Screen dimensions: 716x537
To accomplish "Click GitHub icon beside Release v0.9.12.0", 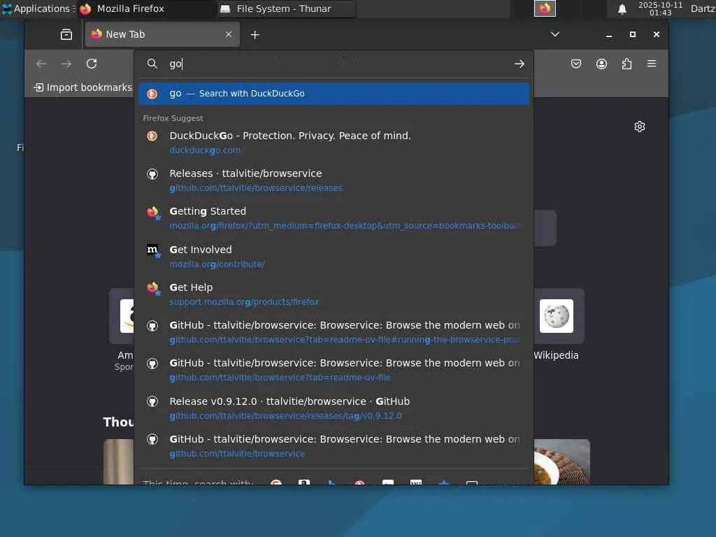I will coord(152,401).
